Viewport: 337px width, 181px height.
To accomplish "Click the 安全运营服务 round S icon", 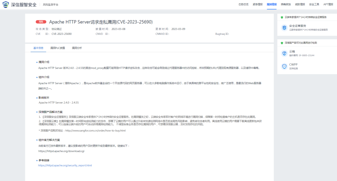I will click(284, 28).
